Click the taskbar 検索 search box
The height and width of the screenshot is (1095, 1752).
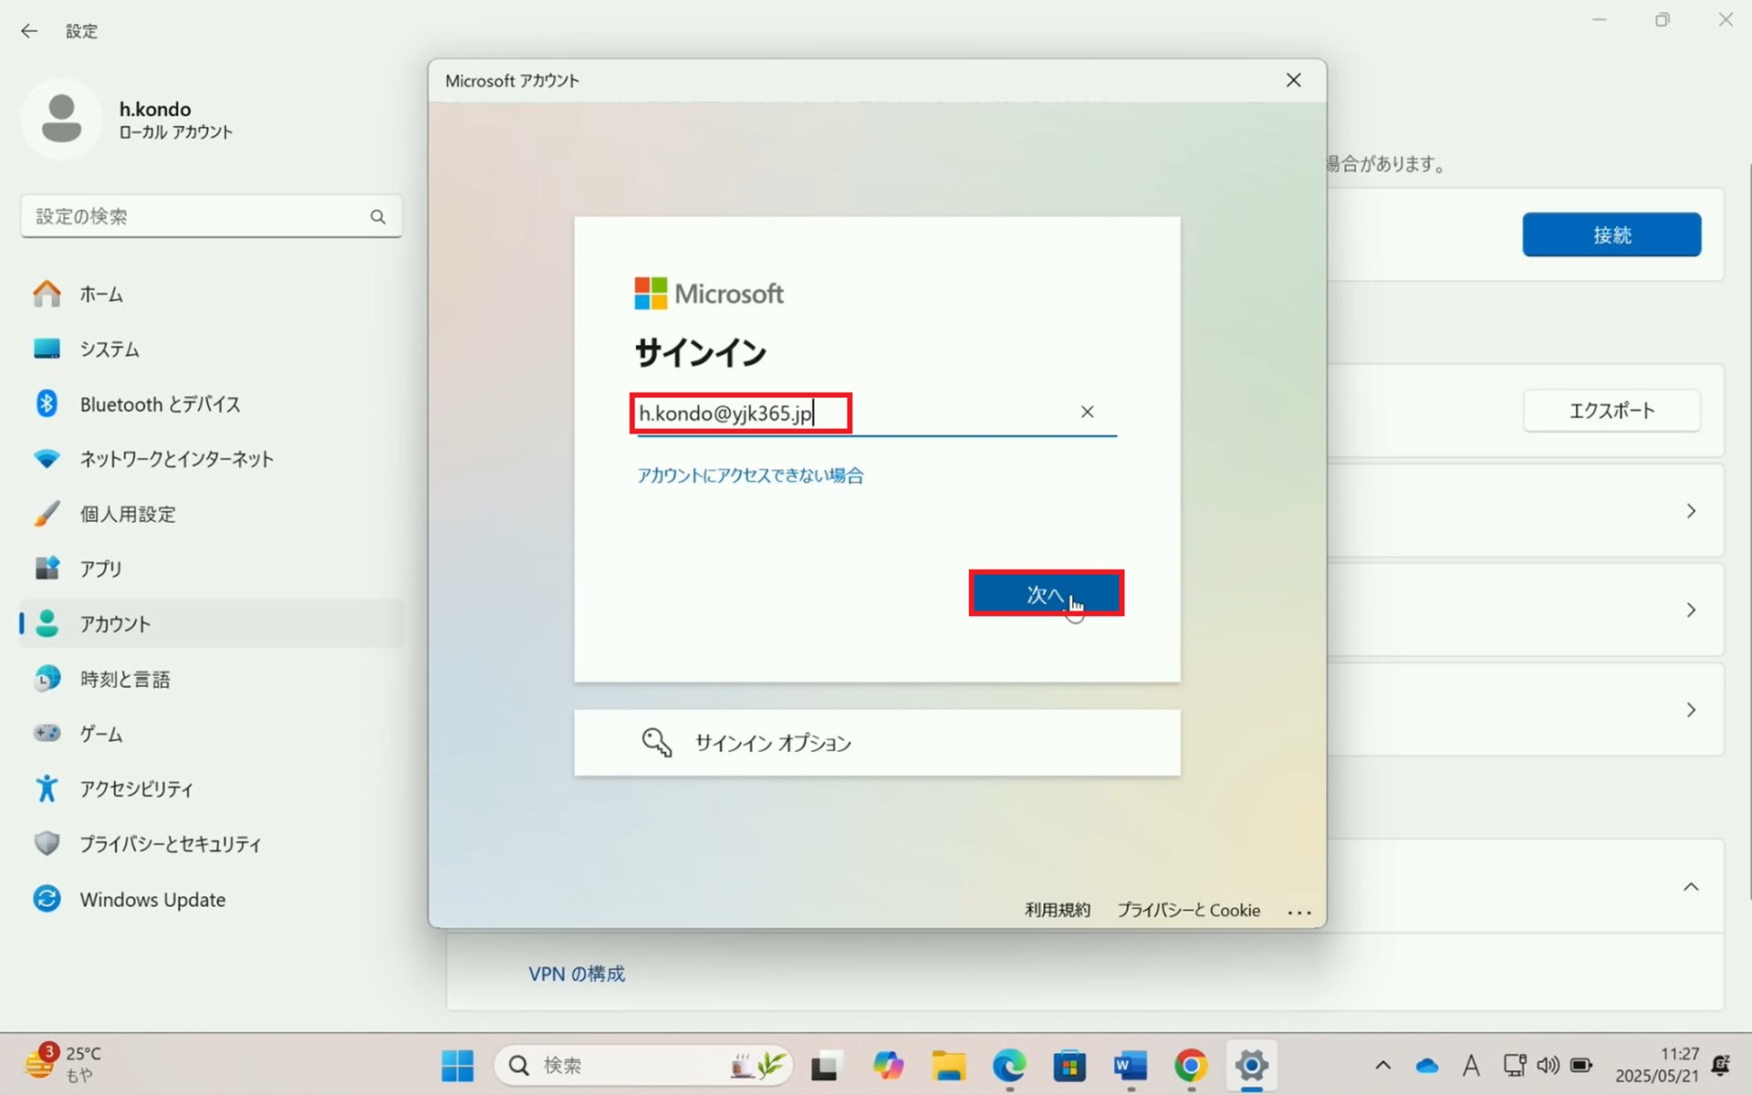[x=643, y=1065]
